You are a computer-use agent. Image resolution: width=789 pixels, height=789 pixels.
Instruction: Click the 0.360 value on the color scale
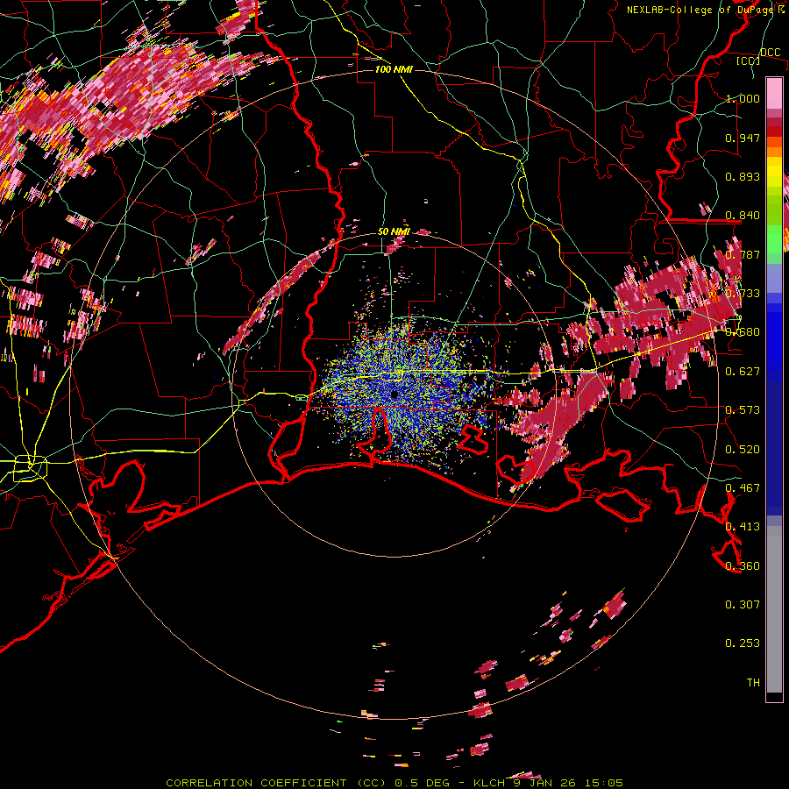pos(743,565)
